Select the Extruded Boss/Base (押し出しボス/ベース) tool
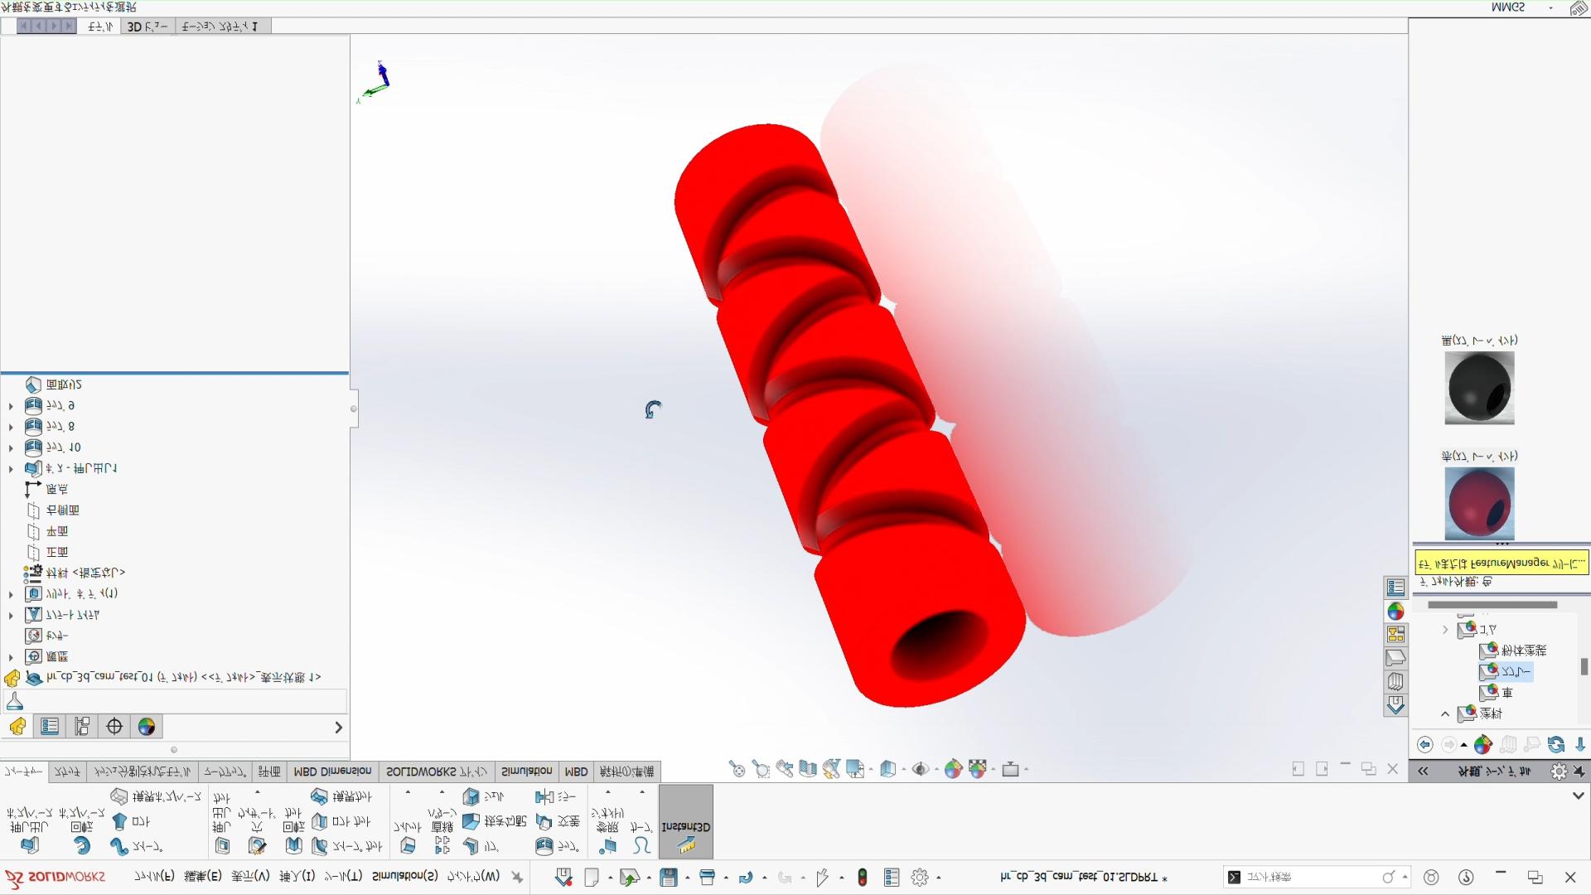Viewport: 1591px width, 895px height. pyautogui.click(x=30, y=830)
